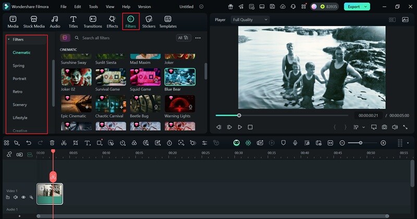Play the preview video
The height and width of the screenshot is (219, 417).
240,127
